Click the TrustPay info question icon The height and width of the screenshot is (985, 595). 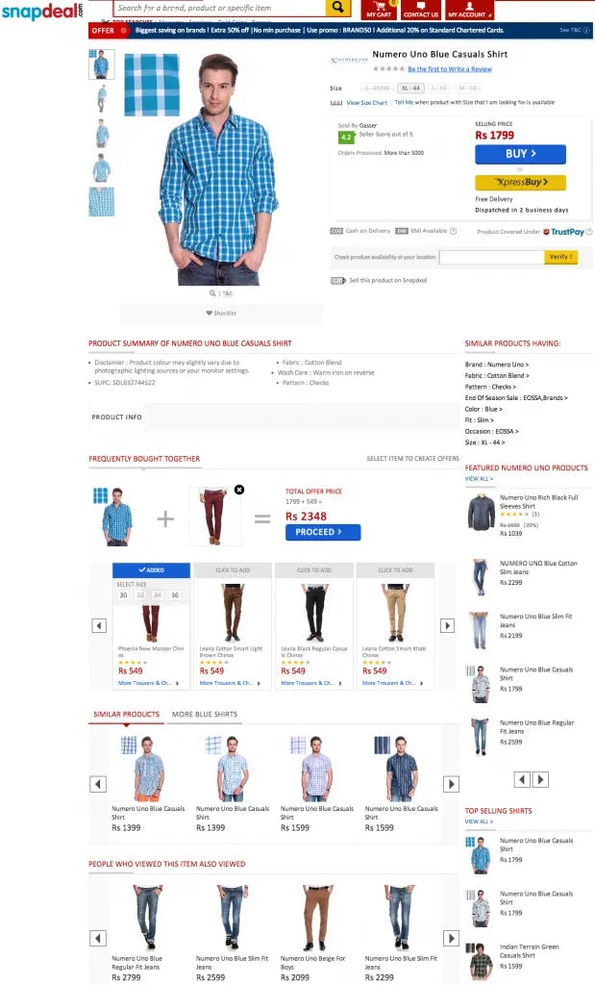coord(588,232)
